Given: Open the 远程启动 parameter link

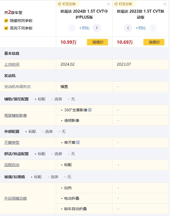Looking at the screenshot, I should pyautogui.click(x=12, y=165).
